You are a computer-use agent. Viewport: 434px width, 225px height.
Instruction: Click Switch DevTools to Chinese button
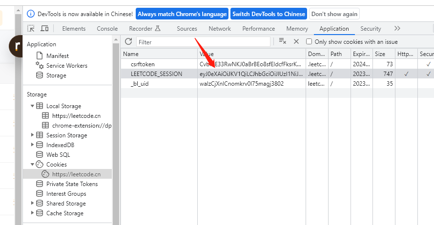coord(269,14)
